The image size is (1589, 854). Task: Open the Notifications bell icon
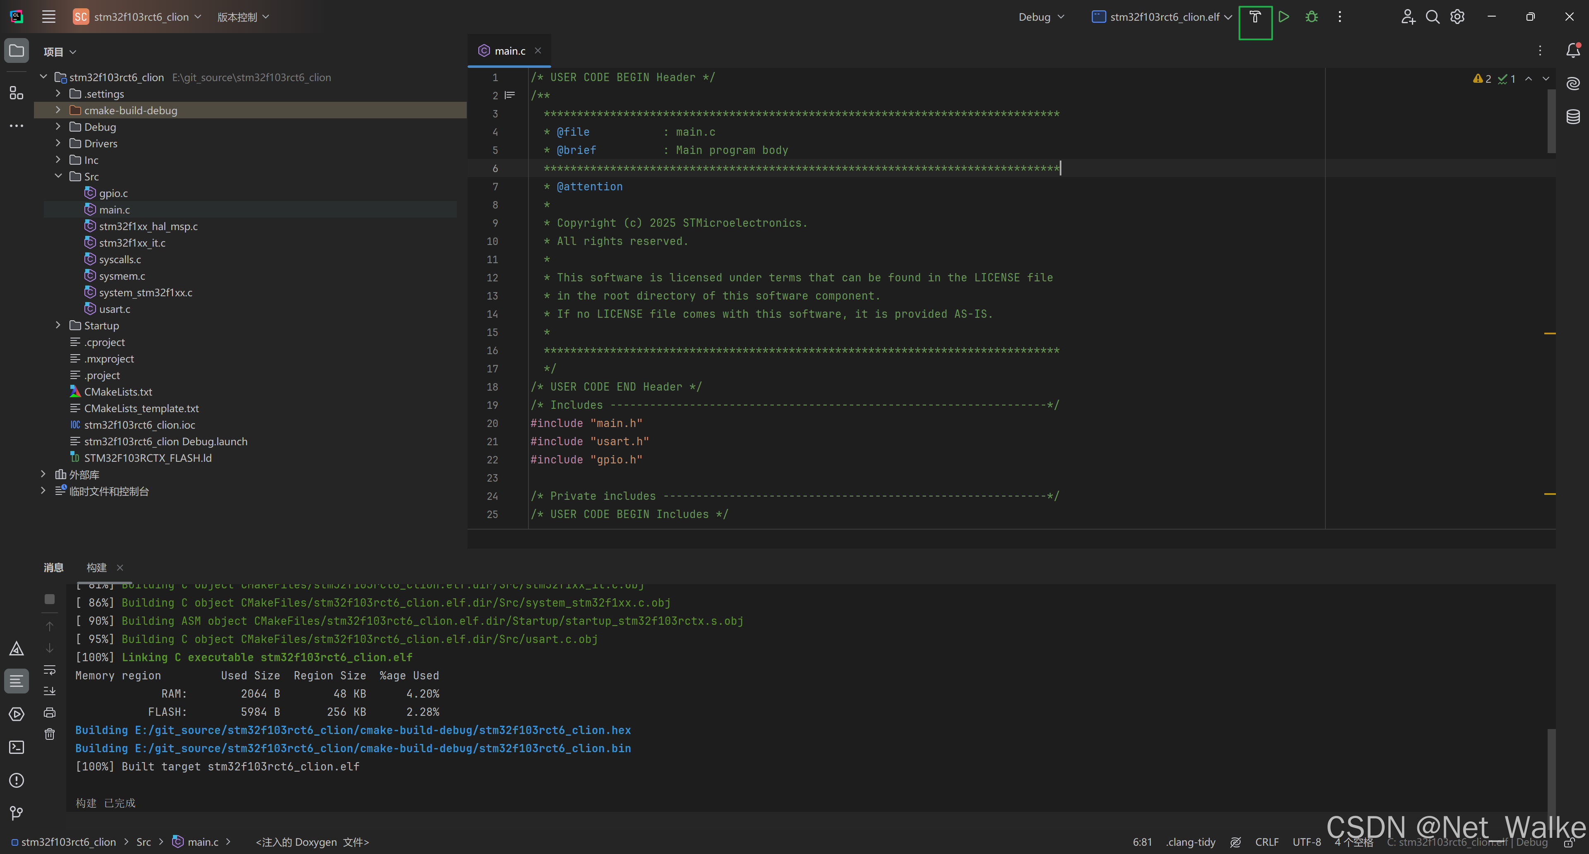pos(1573,50)
